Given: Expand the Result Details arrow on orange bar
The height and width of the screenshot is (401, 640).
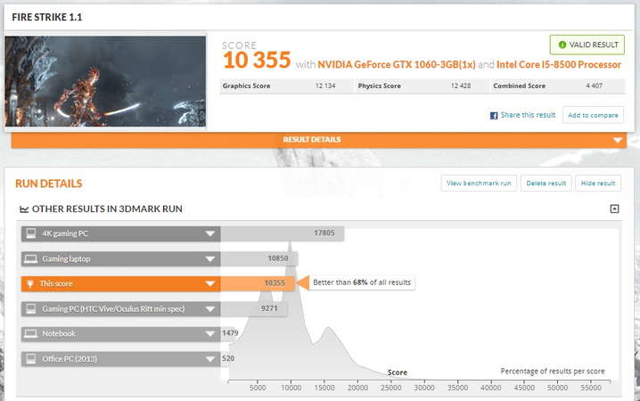Looking at the screenshot, I should 618,140.
